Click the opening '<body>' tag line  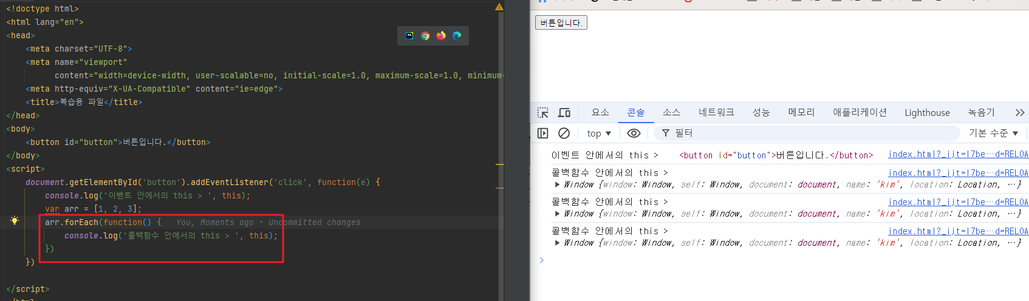tap(21, 129)
